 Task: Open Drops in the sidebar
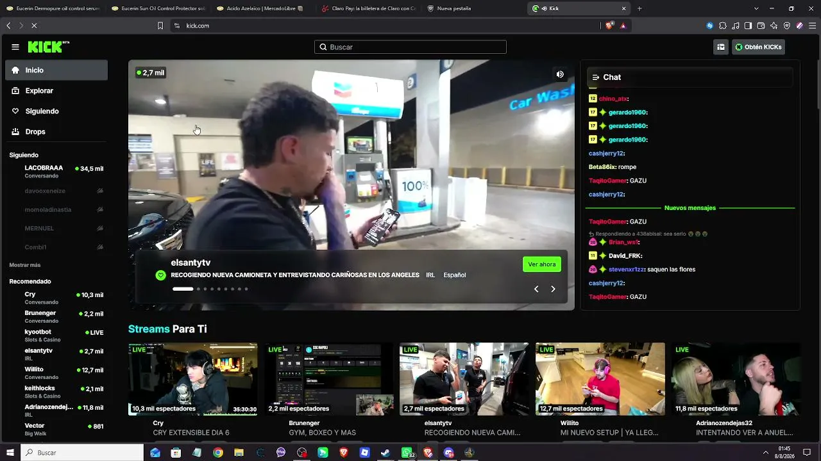(56, 132)
